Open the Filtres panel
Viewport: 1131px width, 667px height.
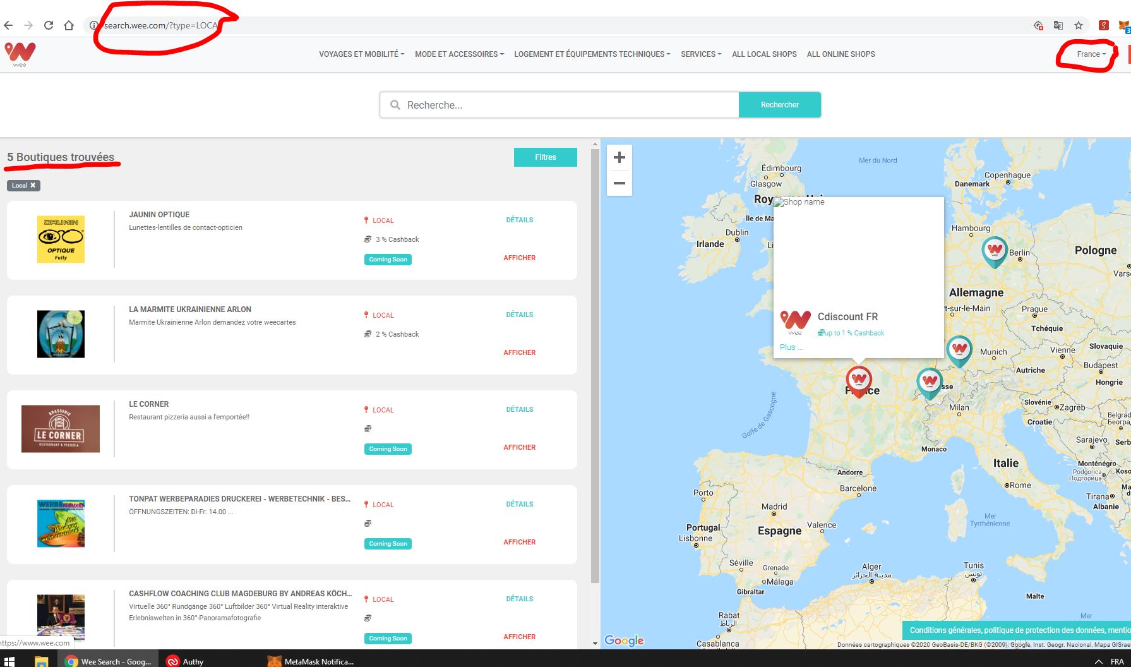point(546,157)
